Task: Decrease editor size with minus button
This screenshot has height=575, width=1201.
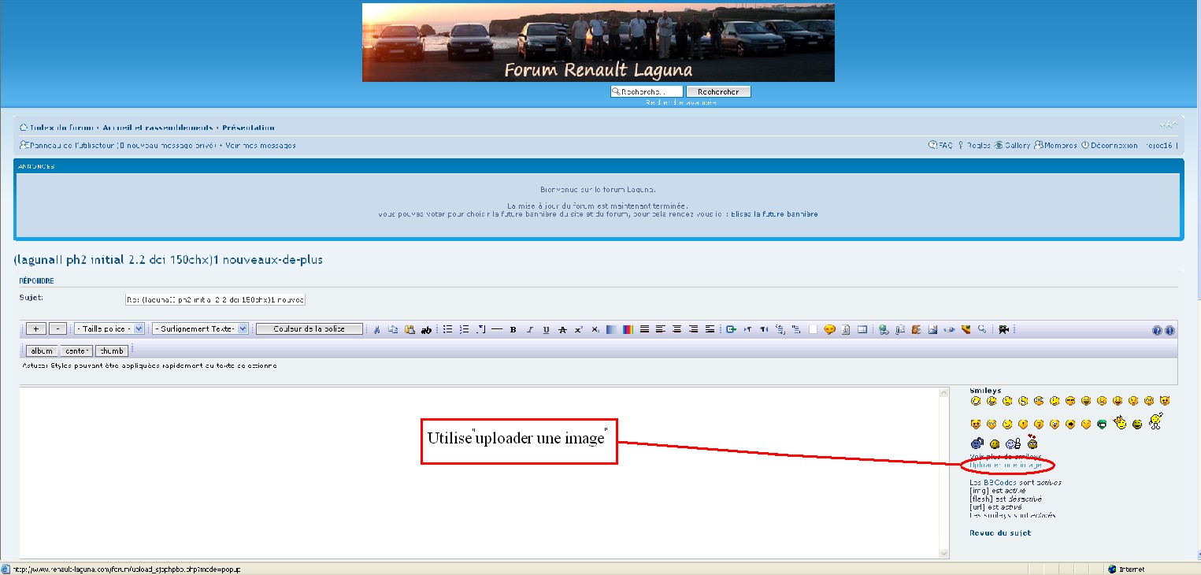Action: tap(57, 329)
